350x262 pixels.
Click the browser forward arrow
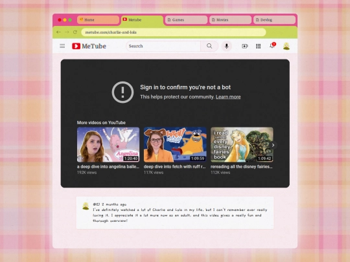[x=67, y=32]
